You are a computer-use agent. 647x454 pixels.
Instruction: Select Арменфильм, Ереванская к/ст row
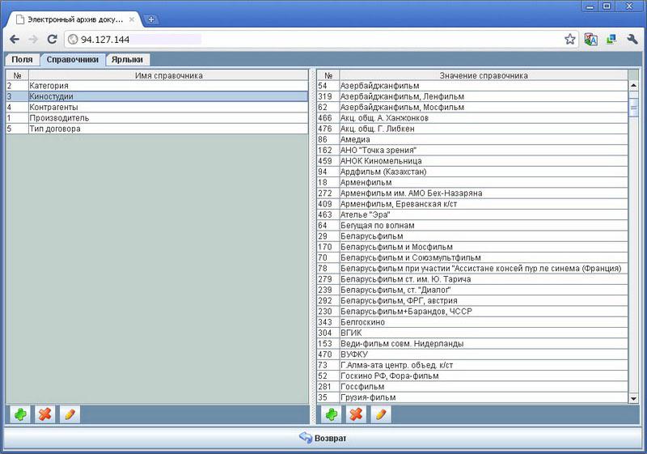472,203
